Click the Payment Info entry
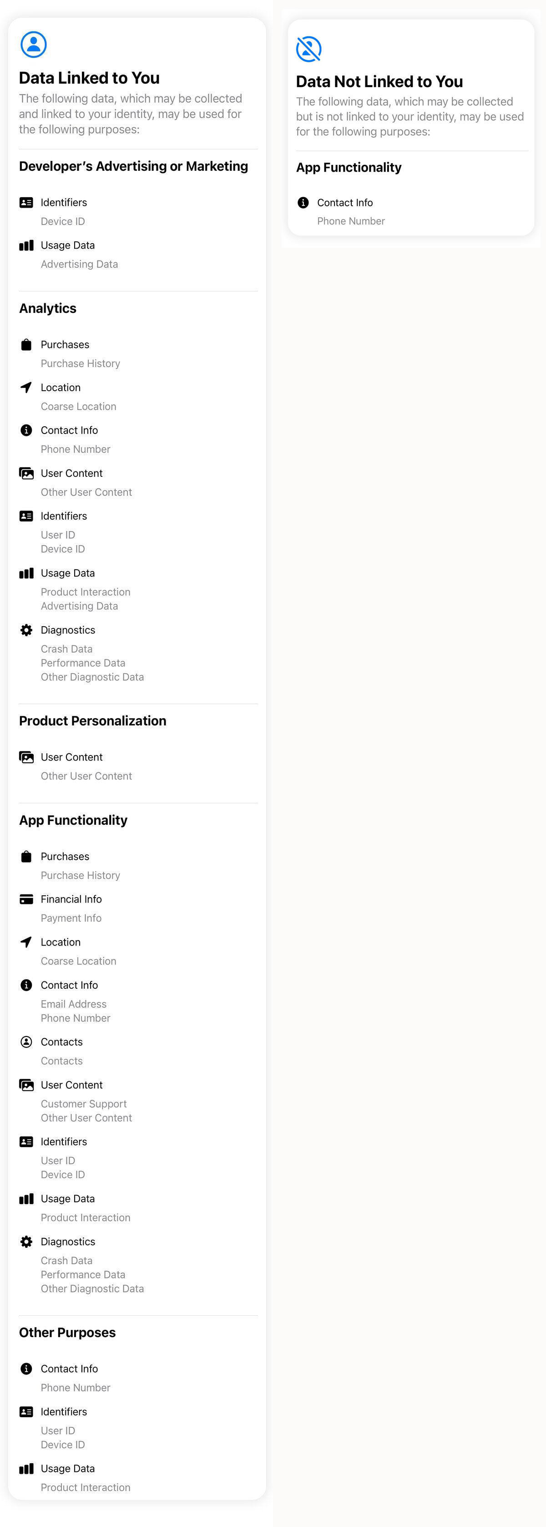 click(71, 918)
